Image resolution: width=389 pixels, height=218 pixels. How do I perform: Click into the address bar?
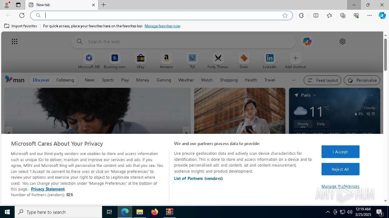[161, 15]
